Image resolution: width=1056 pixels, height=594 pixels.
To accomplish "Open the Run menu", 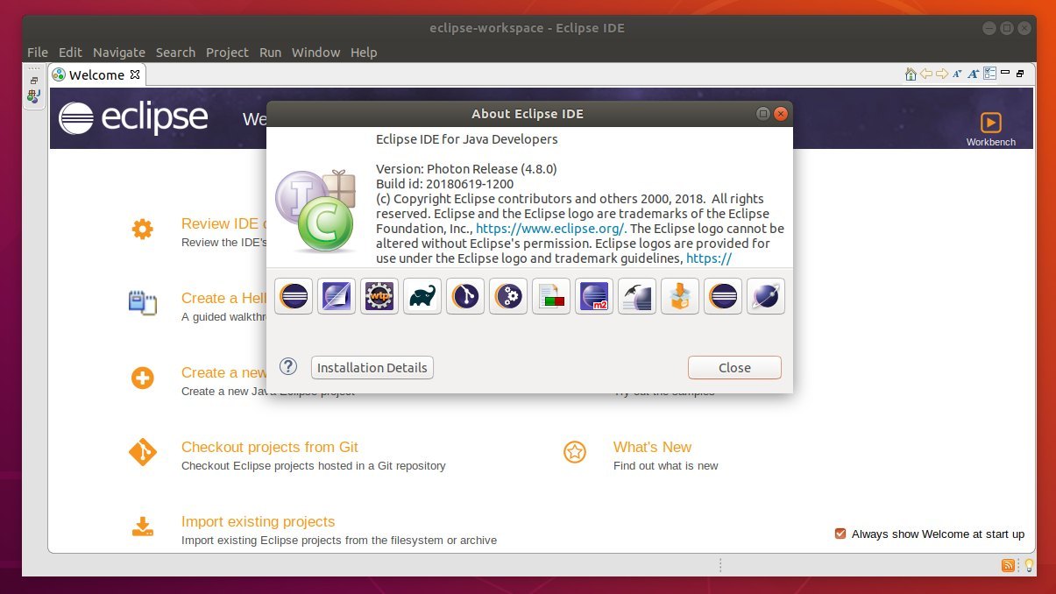I will click(270, 53).
